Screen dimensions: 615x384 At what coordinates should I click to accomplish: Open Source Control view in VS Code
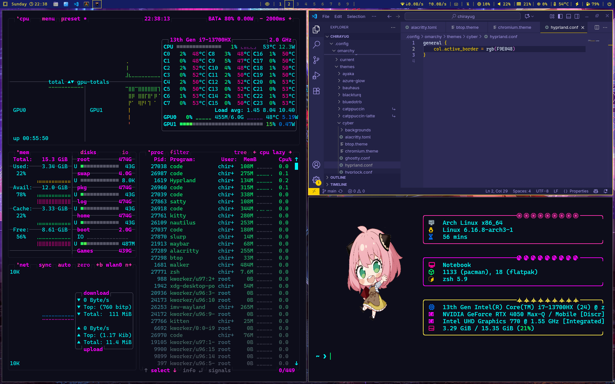point(316,60)
